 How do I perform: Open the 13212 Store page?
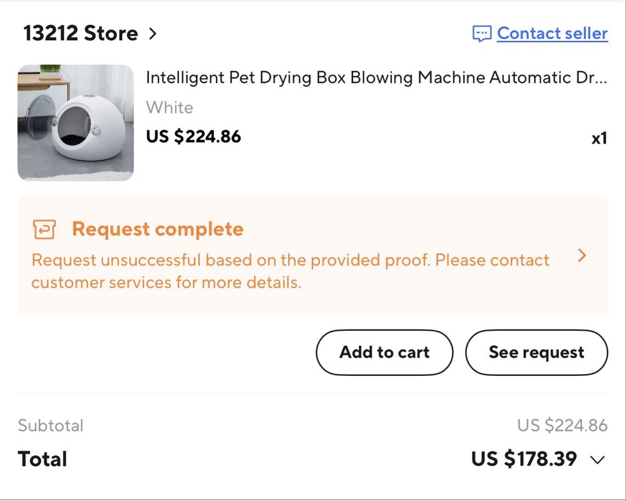pos(81,33)
